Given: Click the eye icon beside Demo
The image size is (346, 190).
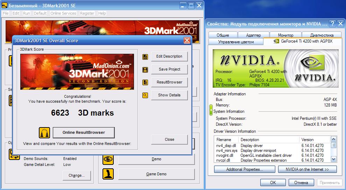Looking at the screenshot, I should click(x=108, y=159).
